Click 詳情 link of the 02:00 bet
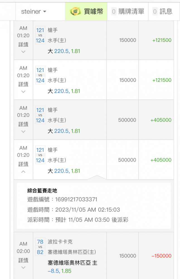 pos(23,260)
